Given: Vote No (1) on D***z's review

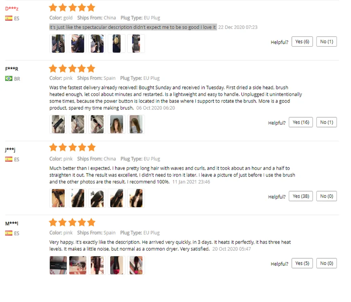Looking at the screenshot, I should (326, 42).
